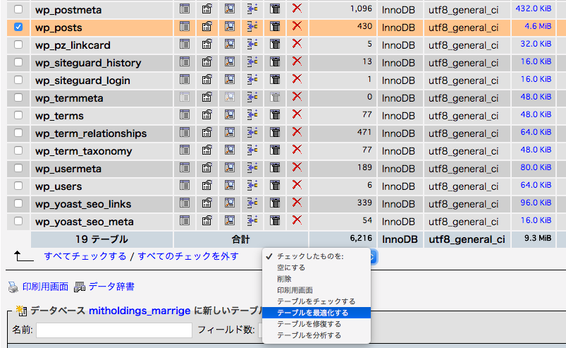
Task: Select テーブルを最適化する from the dropdown list
Action: [312, 313]
